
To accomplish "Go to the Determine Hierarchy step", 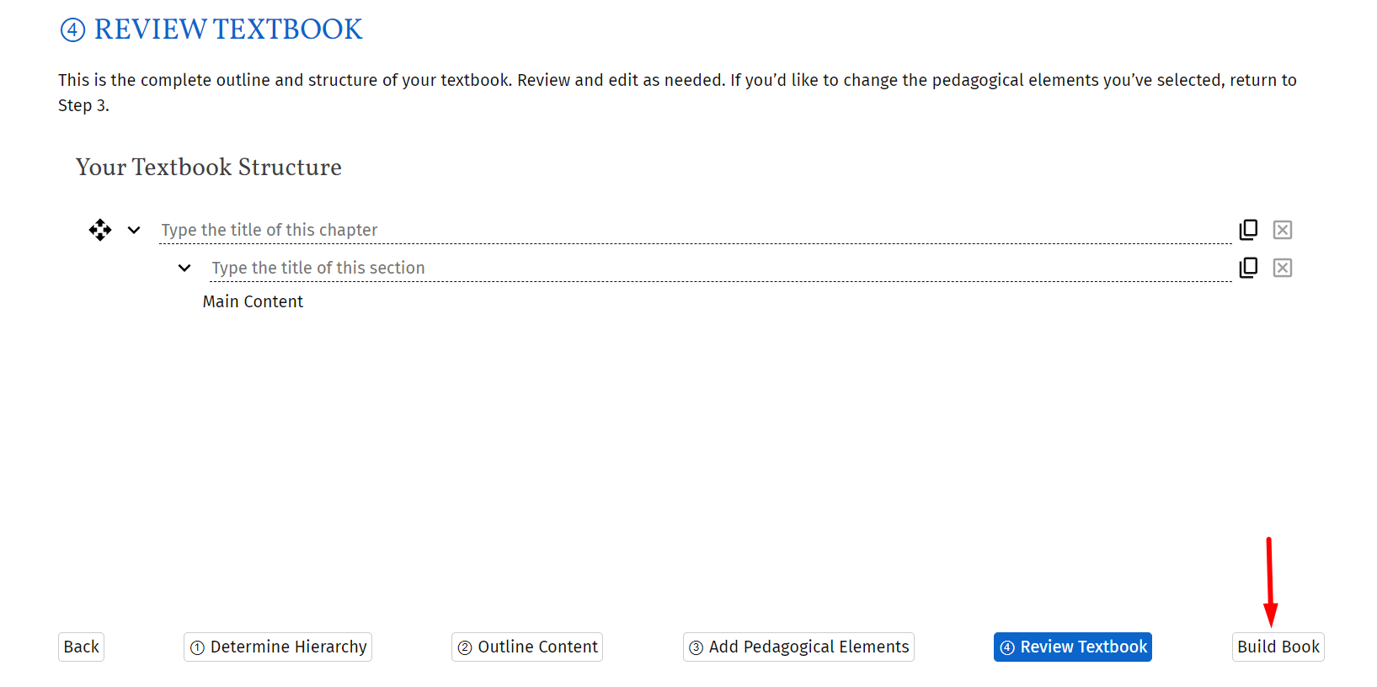I will click(x=278, y=647).
